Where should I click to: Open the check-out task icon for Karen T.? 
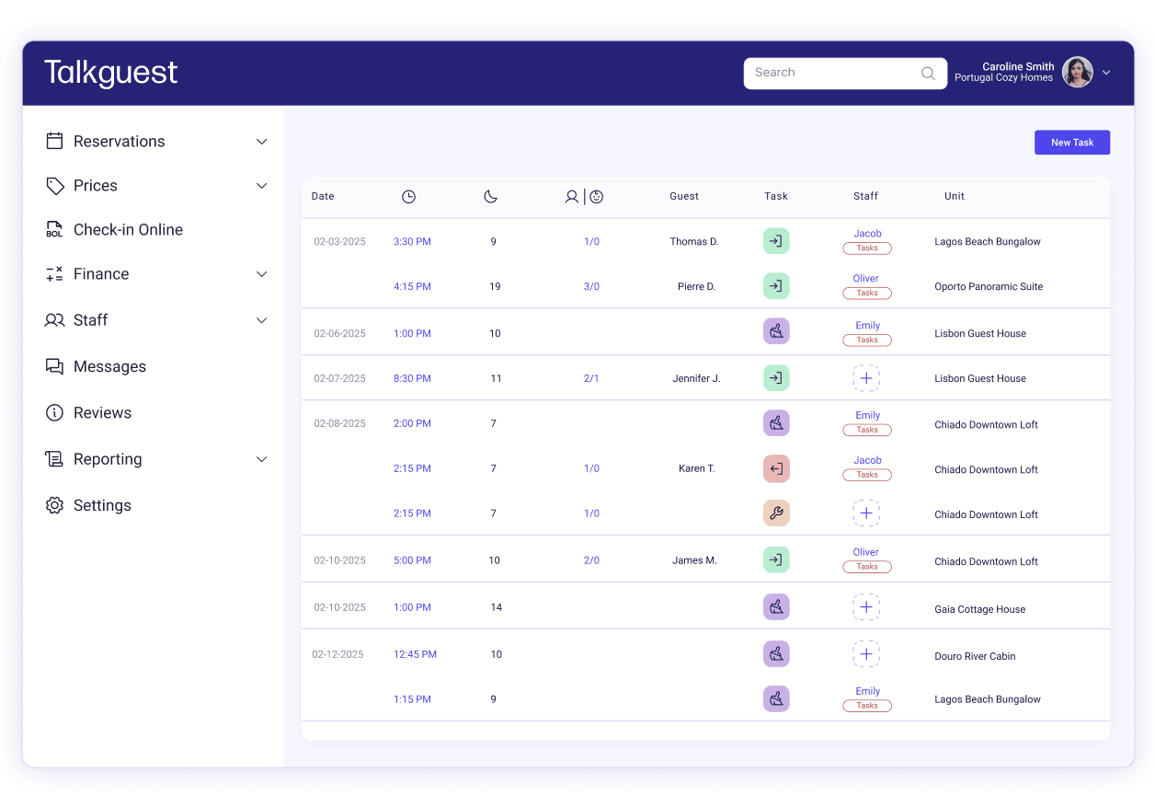[776, 468]
